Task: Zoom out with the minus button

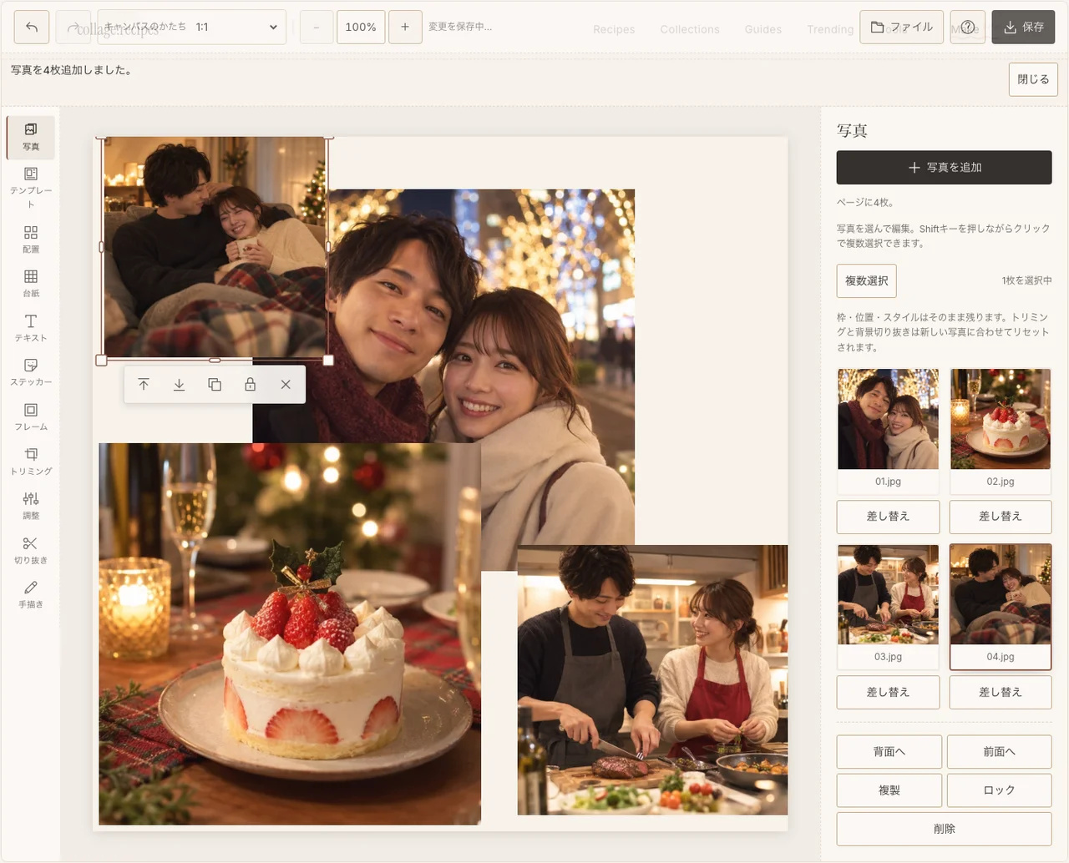Action: point(317,27)
